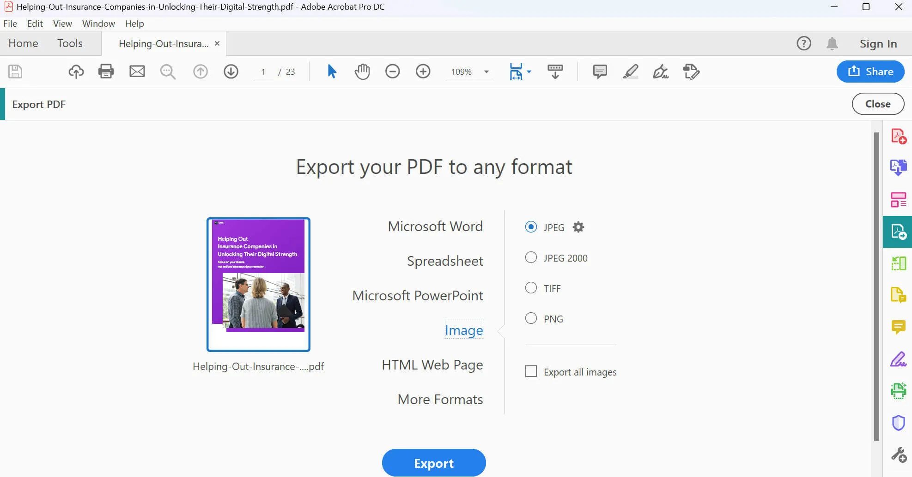This screenshot has width=912, height=477.
Task: Select Microsoft Word as export format
Action: click(436, 226)
